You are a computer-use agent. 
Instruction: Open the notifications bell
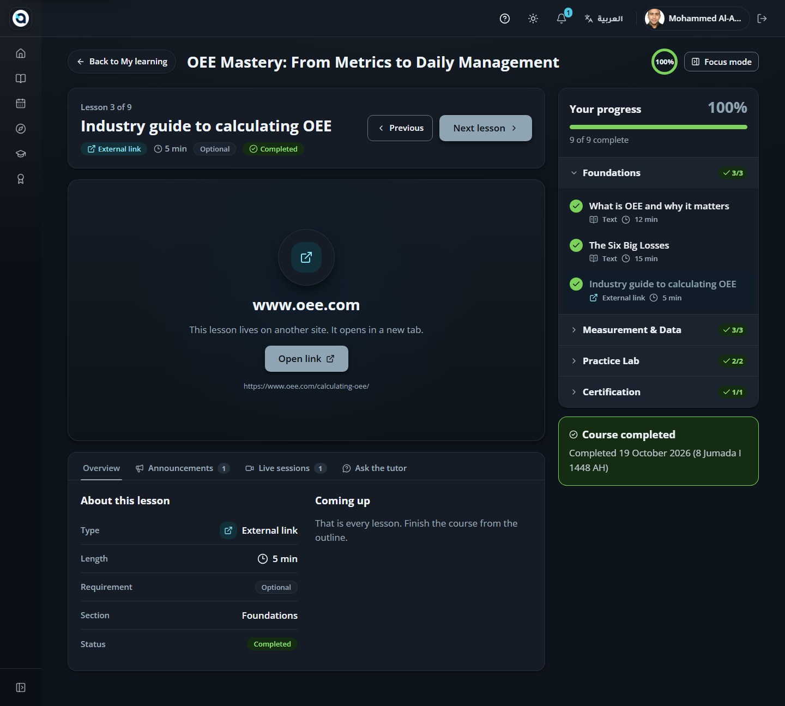click(561, 19)
